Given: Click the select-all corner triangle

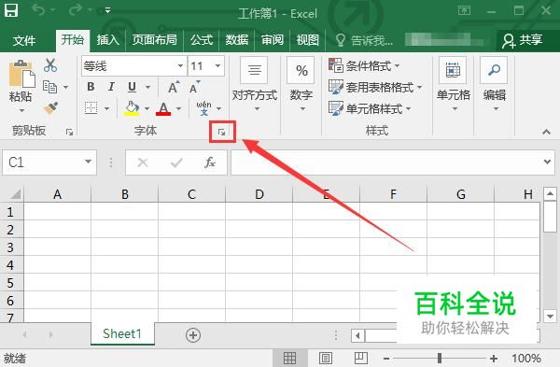Looking at the screenshot, I should [15, 194].
